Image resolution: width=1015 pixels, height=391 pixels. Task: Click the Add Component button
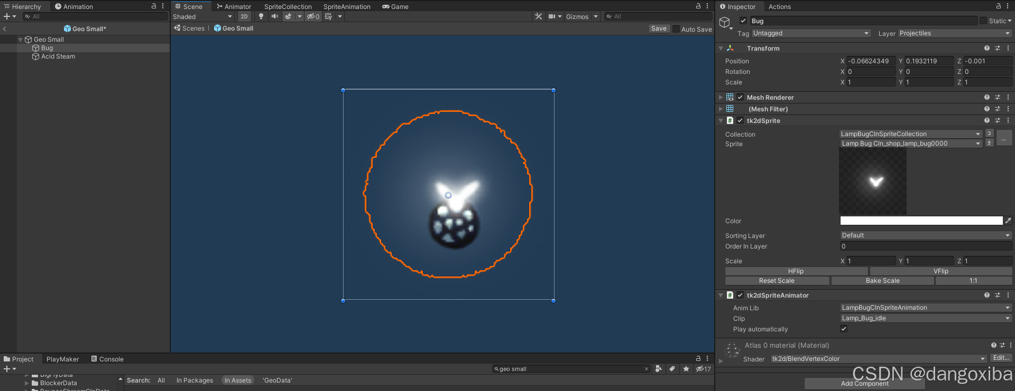pos(865,384)
